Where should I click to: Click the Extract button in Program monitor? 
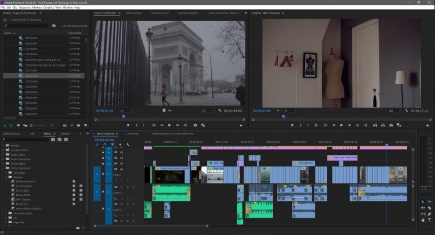(383, 125)
